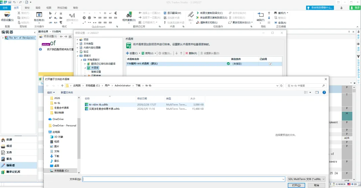Switch to the Review (审校) ribbon tab

click(27, 8)
